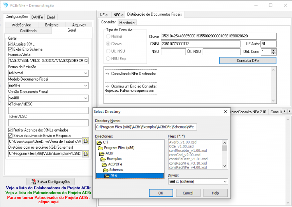Click the C:\ folder icon in Directories
292x207 pixels.
(99, 142)
